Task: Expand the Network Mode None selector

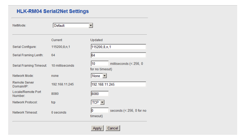Action: 99,76
